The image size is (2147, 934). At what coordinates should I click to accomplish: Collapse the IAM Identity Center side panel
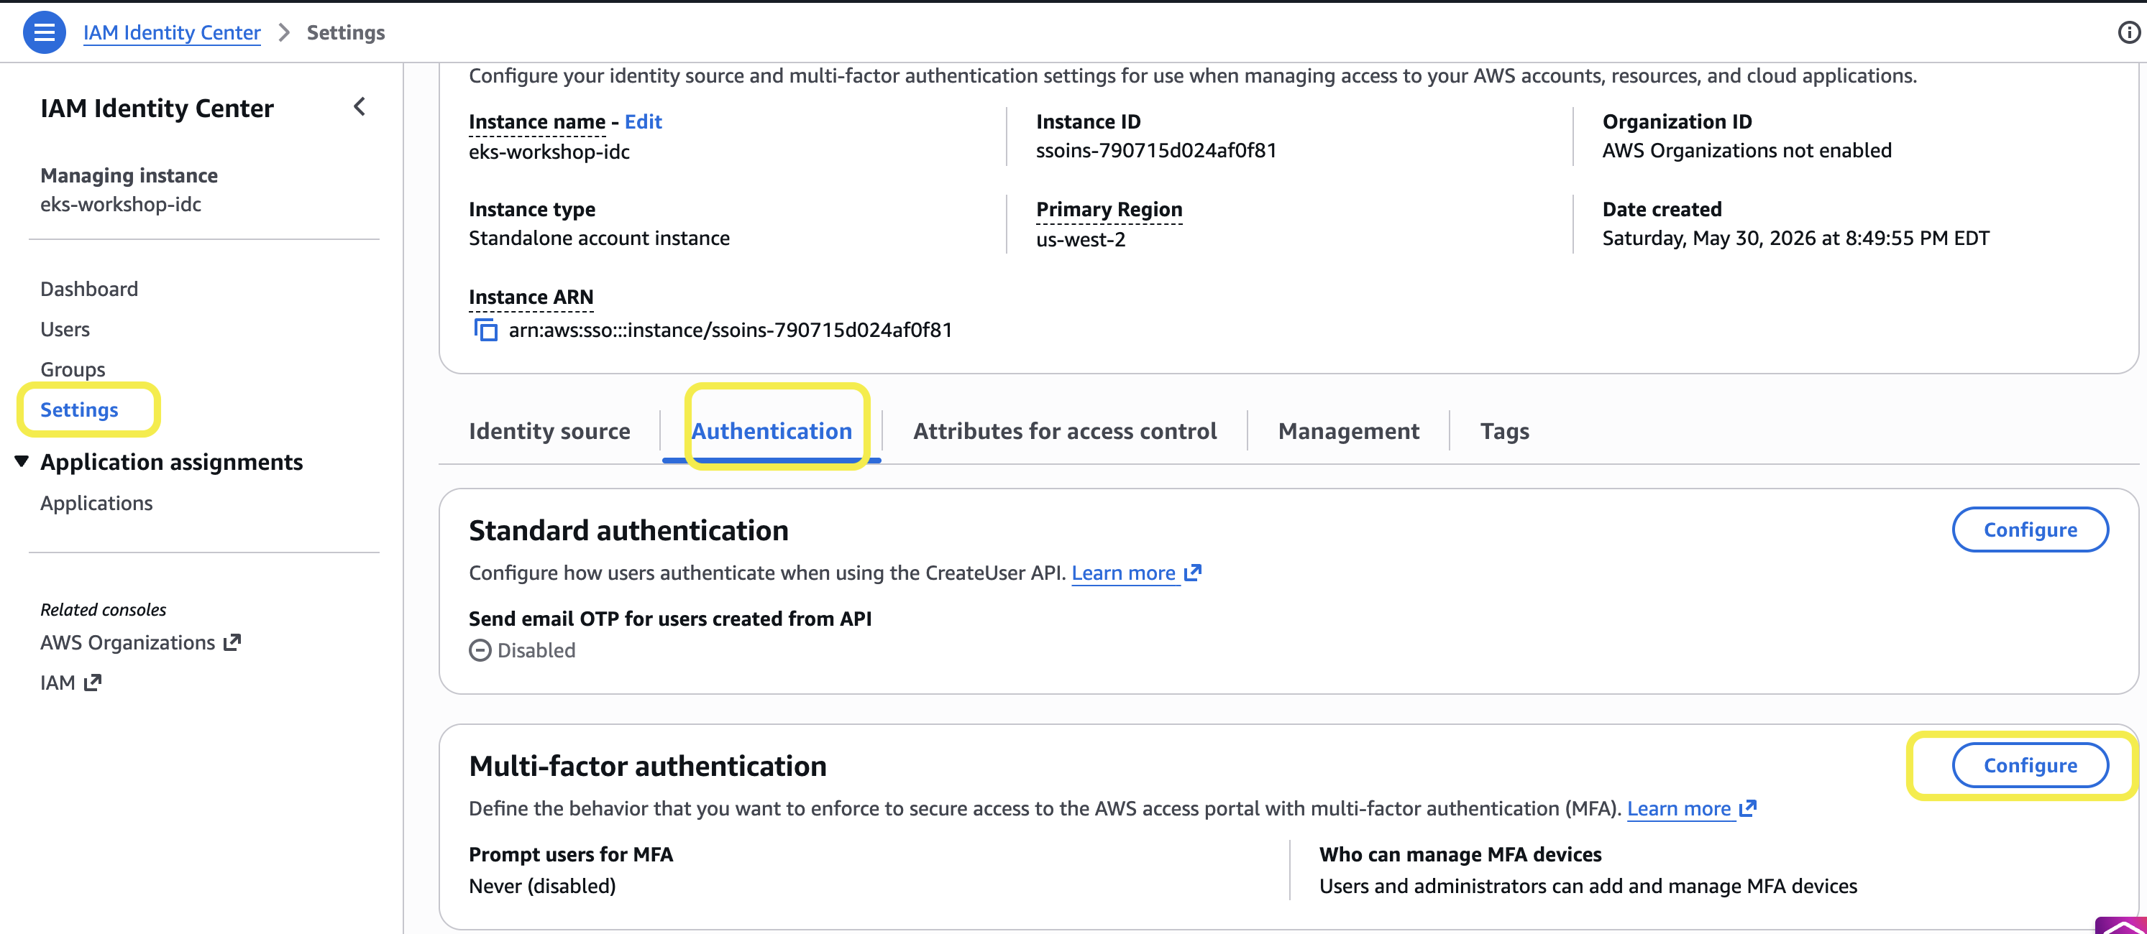coord(360,106)
